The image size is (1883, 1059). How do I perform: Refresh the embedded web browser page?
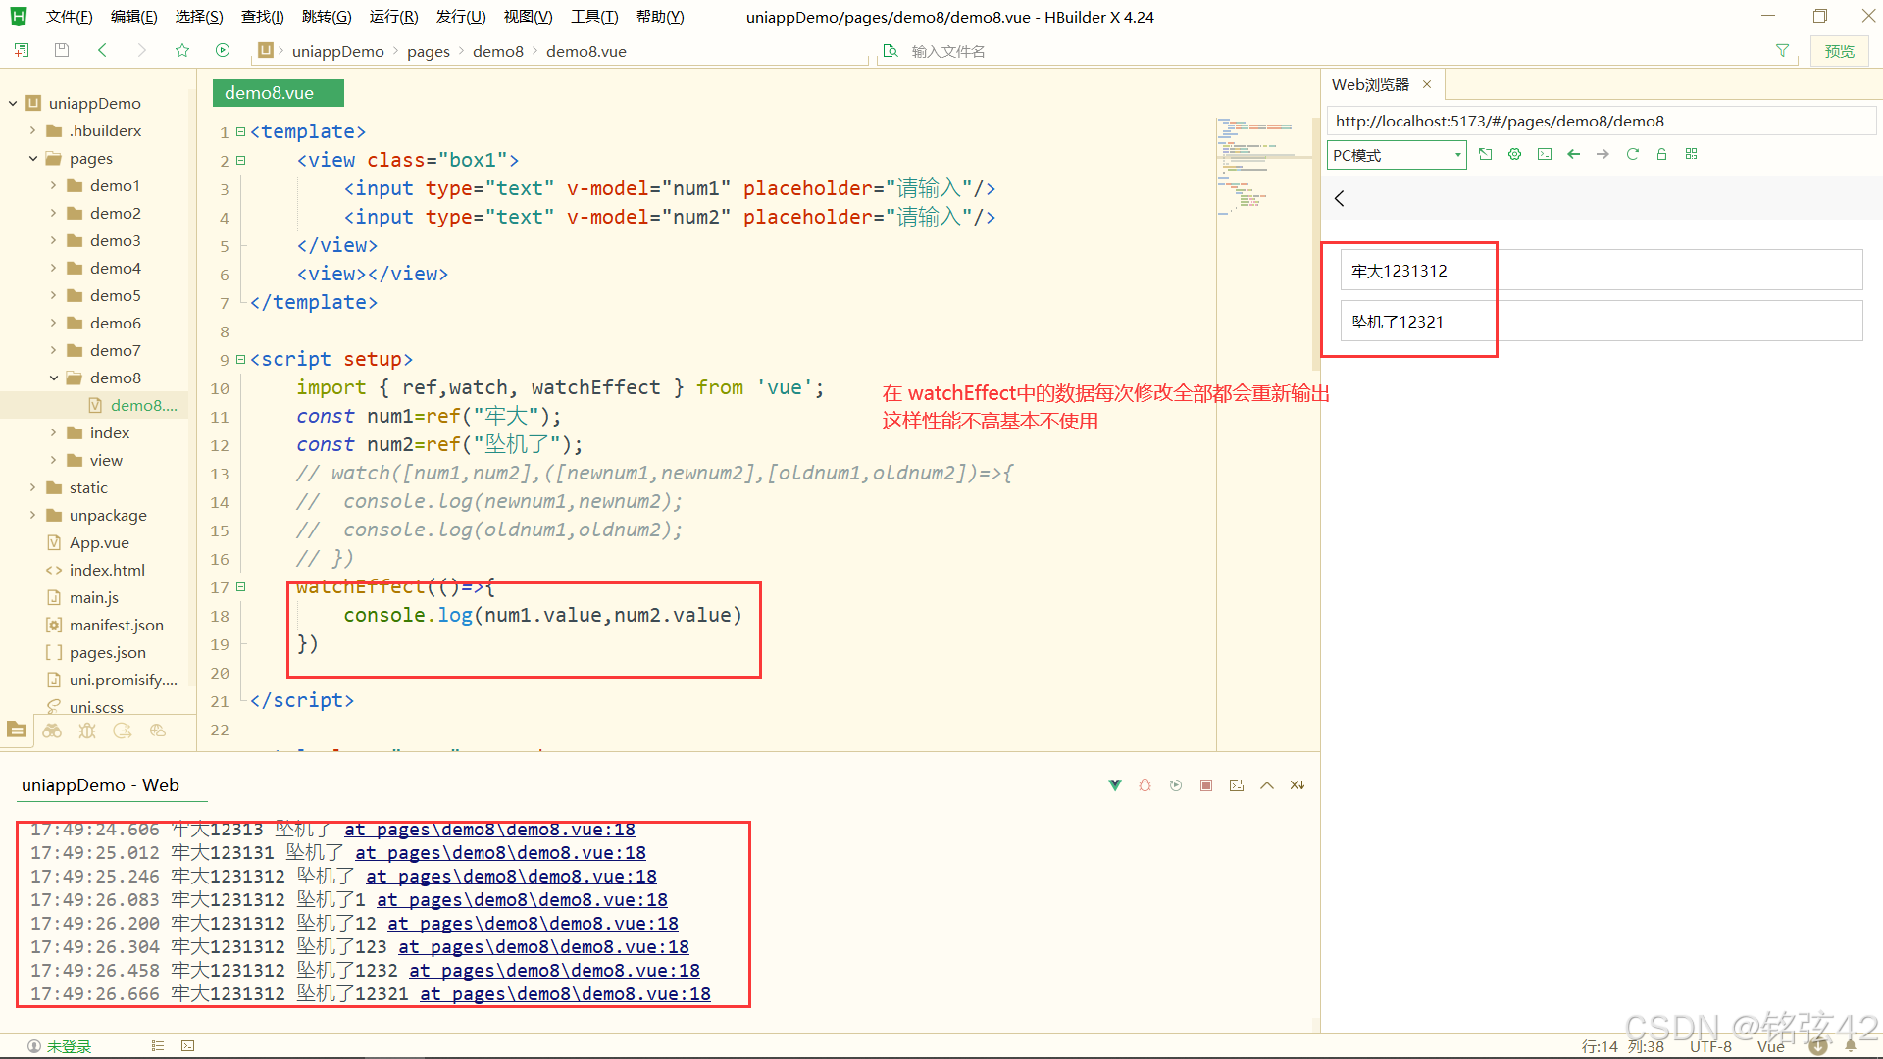point(1633,154)
